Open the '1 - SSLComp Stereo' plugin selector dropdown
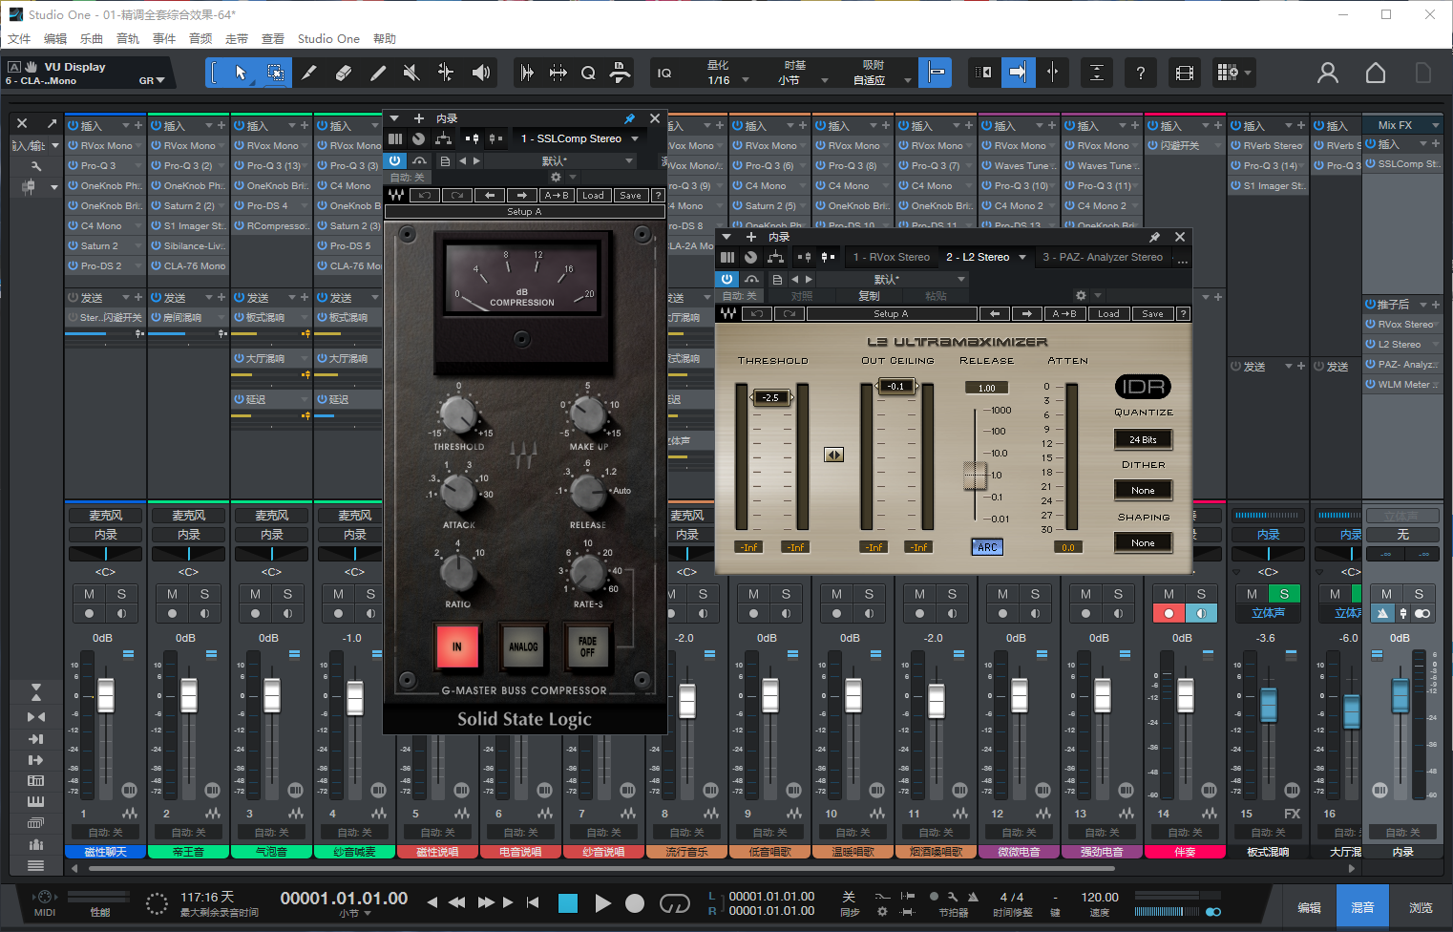1453x932 pixels. click(x=579, y=138)
